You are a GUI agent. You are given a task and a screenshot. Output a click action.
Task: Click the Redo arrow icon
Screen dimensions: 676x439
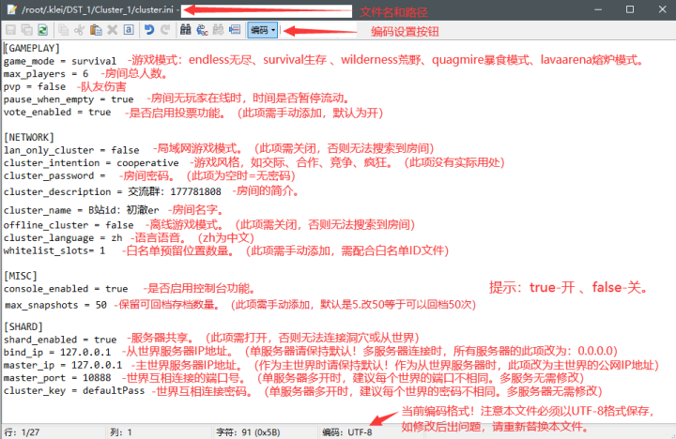[x=165, y=30]
